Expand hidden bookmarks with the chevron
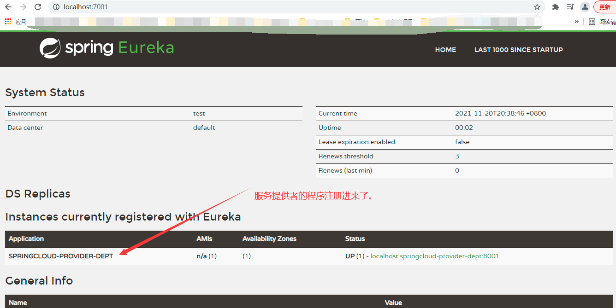 [576, 21]
